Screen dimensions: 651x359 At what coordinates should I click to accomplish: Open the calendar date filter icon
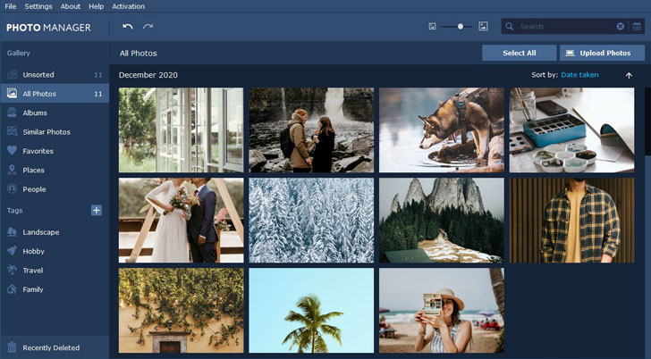click(637, 27)
